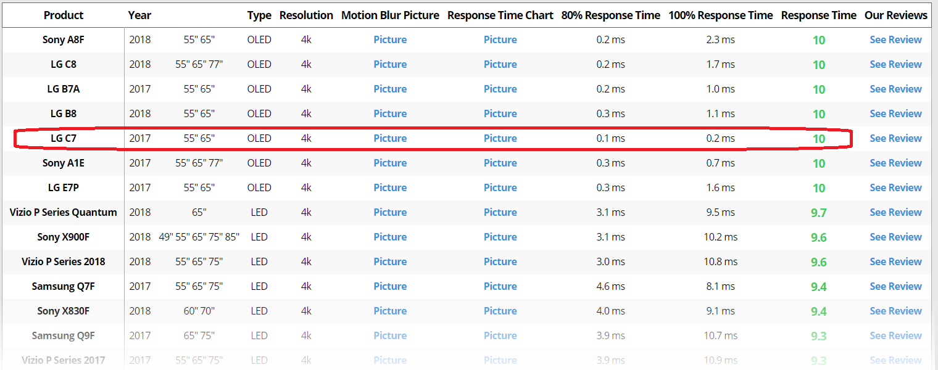View LG B7A response time chart picture
This screenshot has height=370, width=938.
(x=500, y=89)
